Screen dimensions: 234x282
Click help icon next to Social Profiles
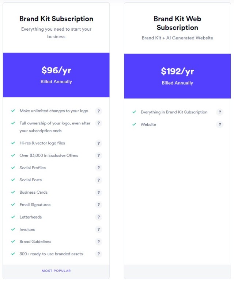[98, 168]
